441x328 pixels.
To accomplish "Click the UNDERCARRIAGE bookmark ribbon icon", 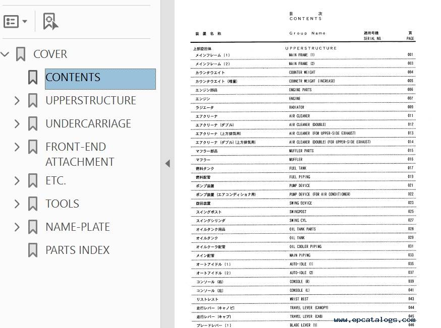I will (x=33, y=123).
